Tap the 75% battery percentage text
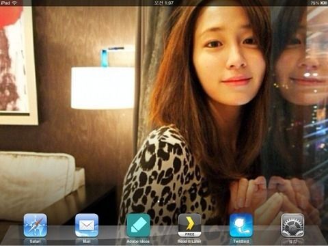 tap(315, 3)
